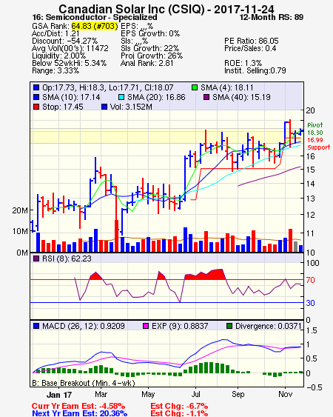Screen dimensions: 333x417
Task: Click the red 16.99 Support label
Action: 318,144
